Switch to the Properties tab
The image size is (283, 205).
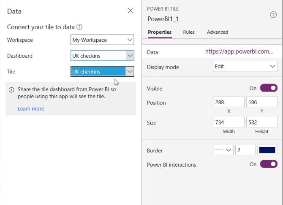(x=160, y=32)
